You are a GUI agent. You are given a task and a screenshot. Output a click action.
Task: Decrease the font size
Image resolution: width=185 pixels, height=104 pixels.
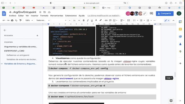point(70,21)
